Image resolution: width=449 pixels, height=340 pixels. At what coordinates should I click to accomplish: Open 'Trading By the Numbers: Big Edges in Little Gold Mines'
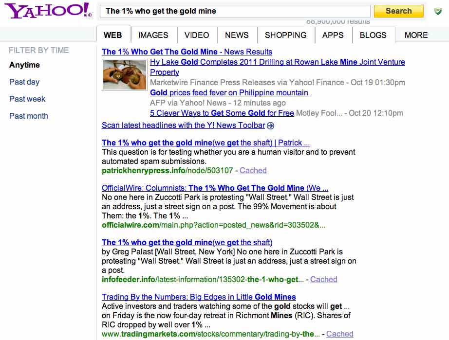[x=199, y=297]
